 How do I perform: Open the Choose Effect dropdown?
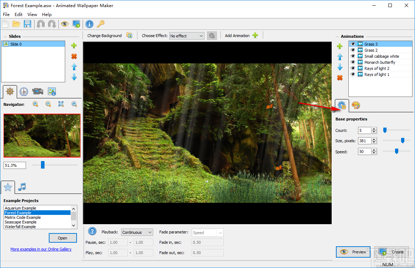187,36
